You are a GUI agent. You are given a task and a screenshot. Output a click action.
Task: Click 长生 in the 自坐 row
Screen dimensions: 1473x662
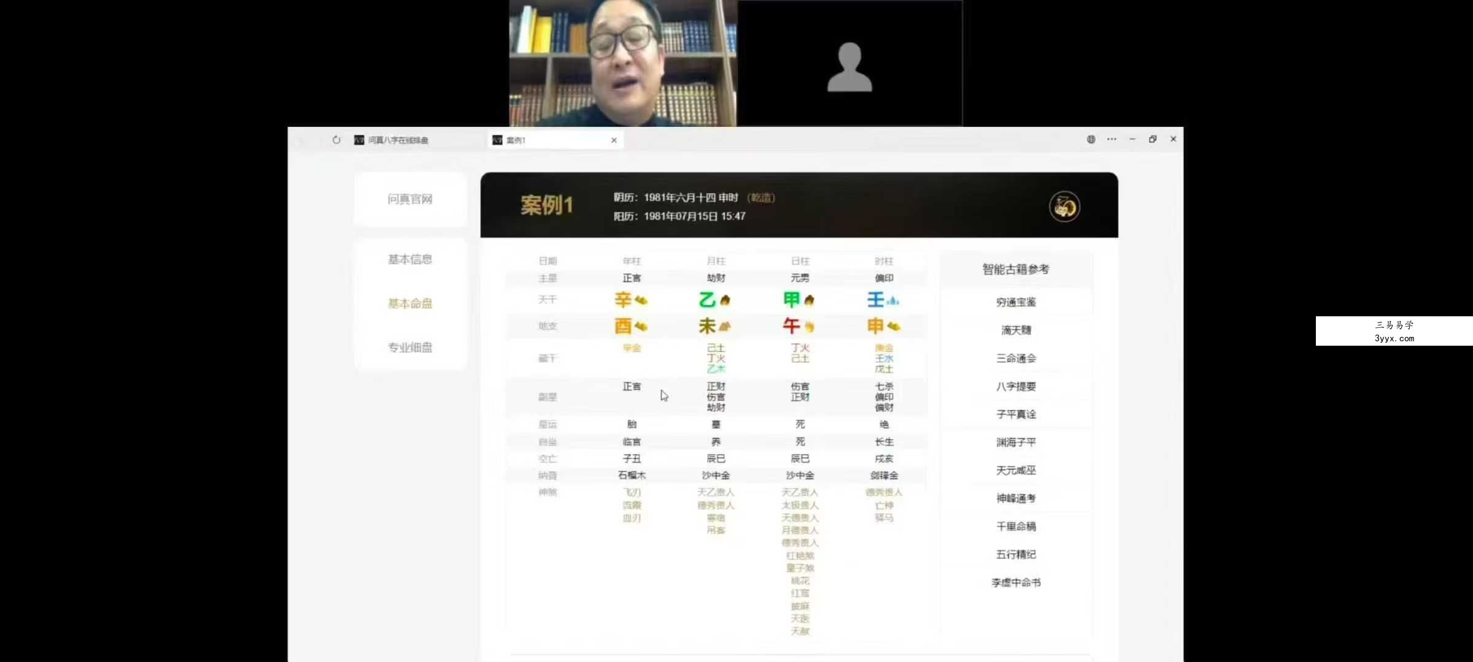pyautogui.click(x=884, y=442)
